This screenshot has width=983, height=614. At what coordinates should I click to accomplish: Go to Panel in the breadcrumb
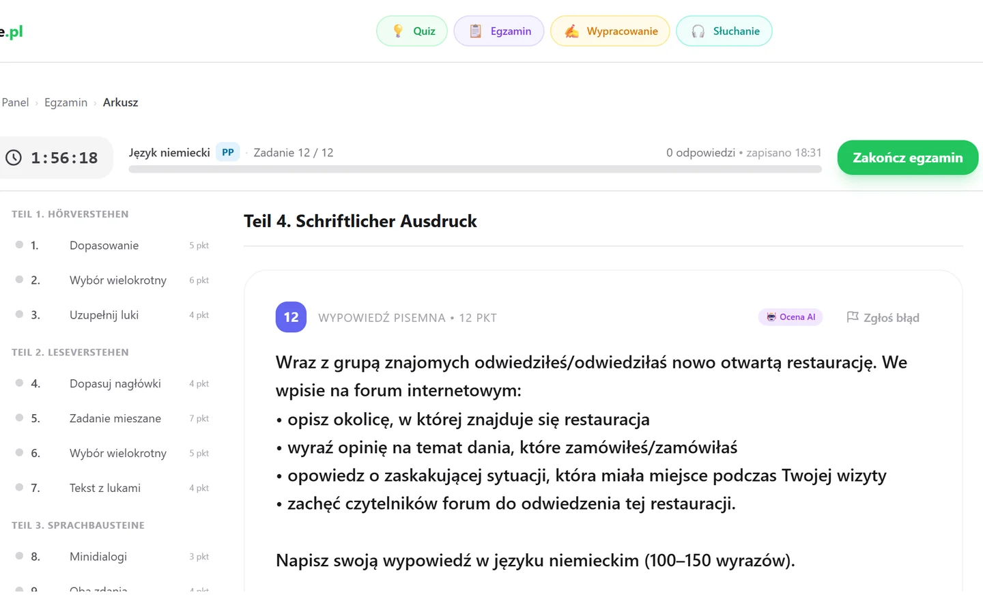[x=15, y=102]
